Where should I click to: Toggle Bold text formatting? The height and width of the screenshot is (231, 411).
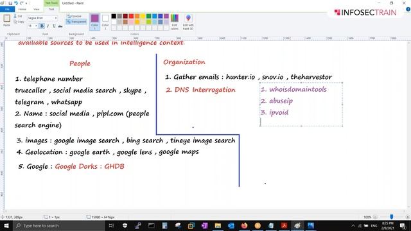(42, 26)
